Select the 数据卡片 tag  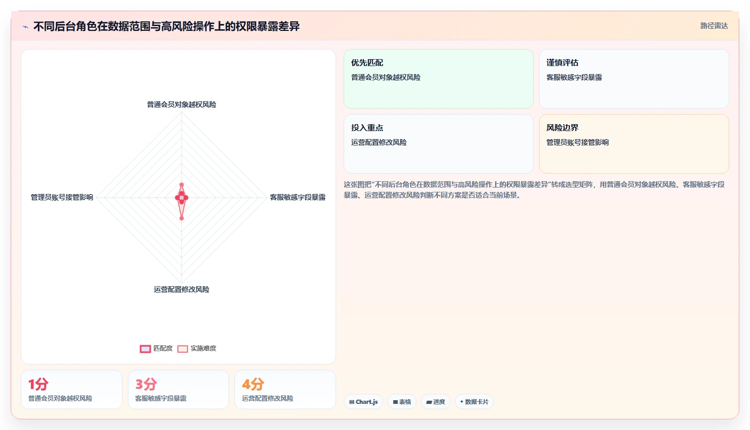[474, 402]
